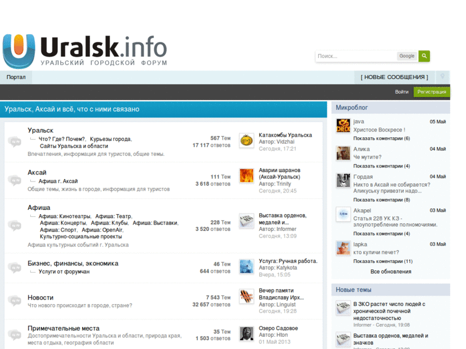Image resolution: width=466 pixels, height=349 pixels.
Task: Click java's CHECK avatar in Микроблог
Action: point(343,126)
